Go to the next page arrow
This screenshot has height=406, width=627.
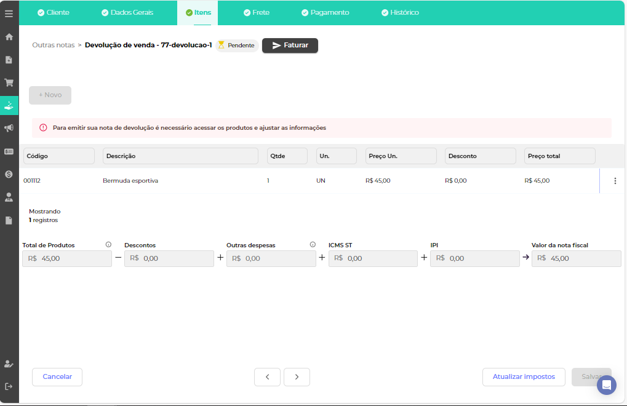pyautogui.click(x=297, y=377)
